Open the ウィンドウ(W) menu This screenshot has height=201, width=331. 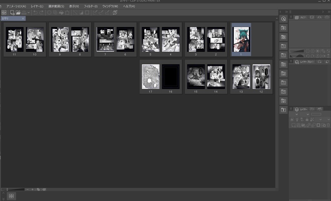[x=110, y=6]
